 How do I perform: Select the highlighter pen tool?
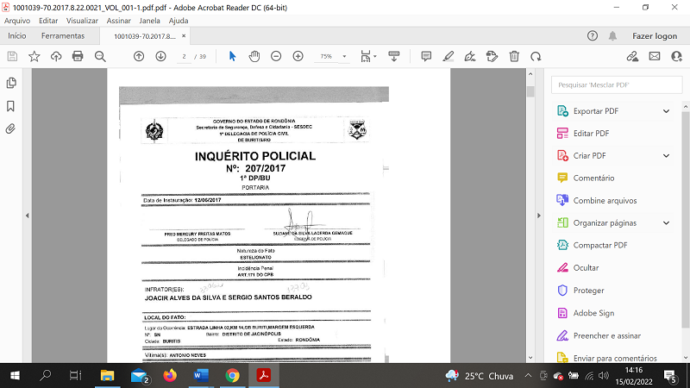pyautogui.click(x=448, y=56)
